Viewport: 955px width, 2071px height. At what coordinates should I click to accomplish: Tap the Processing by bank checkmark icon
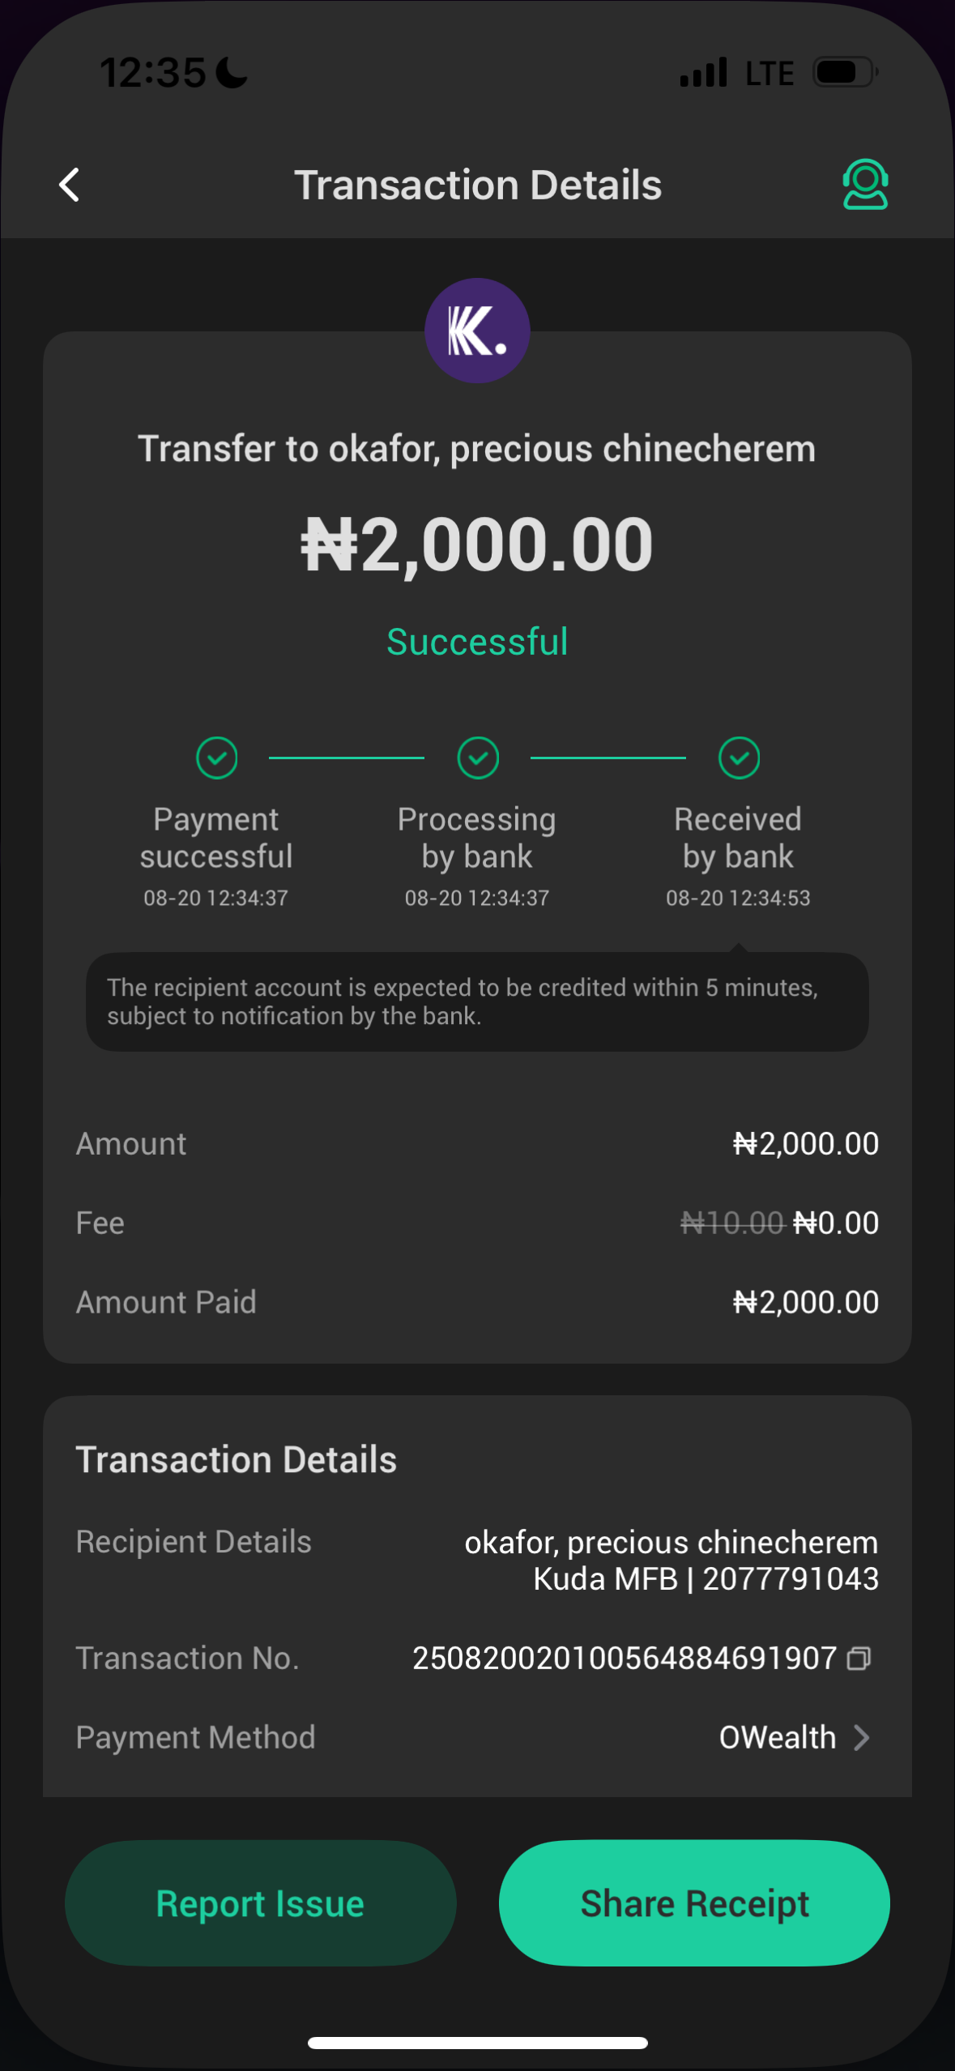click(x=478, y=758)
